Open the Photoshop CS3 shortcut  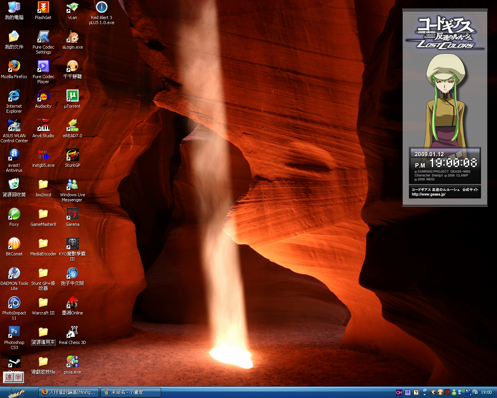pyautogui.click(x=14, y=332)
